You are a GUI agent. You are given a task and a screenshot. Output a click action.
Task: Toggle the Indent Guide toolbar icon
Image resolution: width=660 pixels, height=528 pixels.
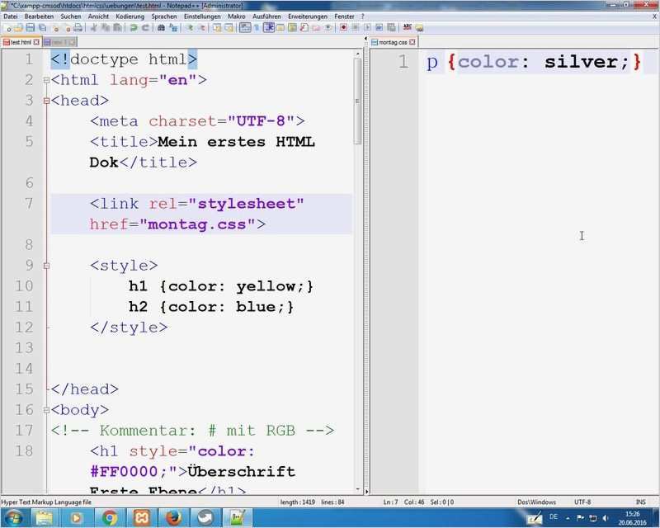[x=269, y=28]
